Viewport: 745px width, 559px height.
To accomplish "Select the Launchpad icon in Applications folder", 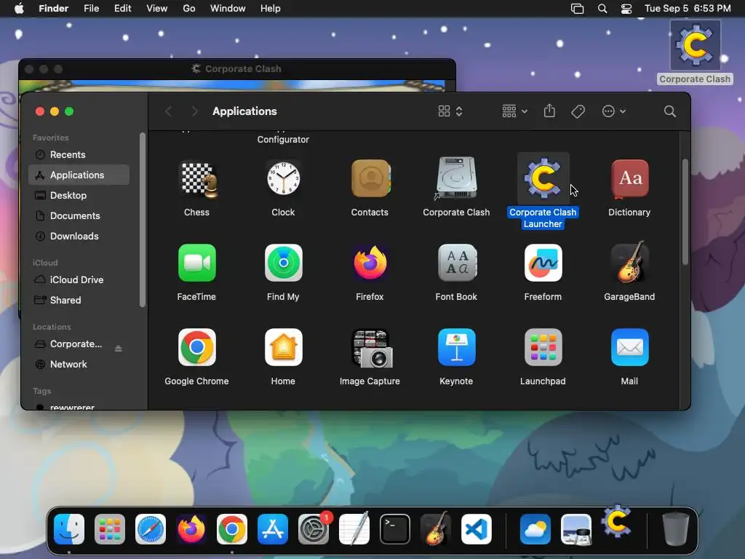I will [x=543, y=347].
